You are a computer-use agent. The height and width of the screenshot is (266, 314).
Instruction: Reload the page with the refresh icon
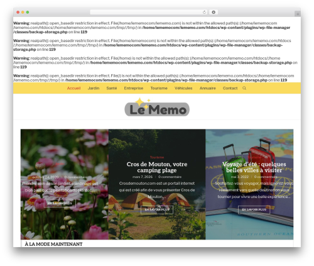[204, 13]
